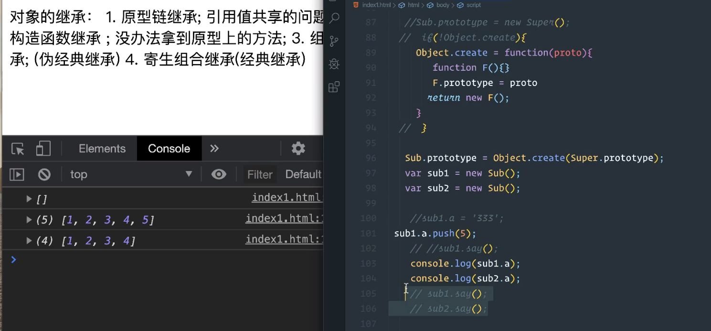The height and width of the screenshot is (331, 711).
Task: Click commented '// sub2.say();' line
Action: pos(448,309)
